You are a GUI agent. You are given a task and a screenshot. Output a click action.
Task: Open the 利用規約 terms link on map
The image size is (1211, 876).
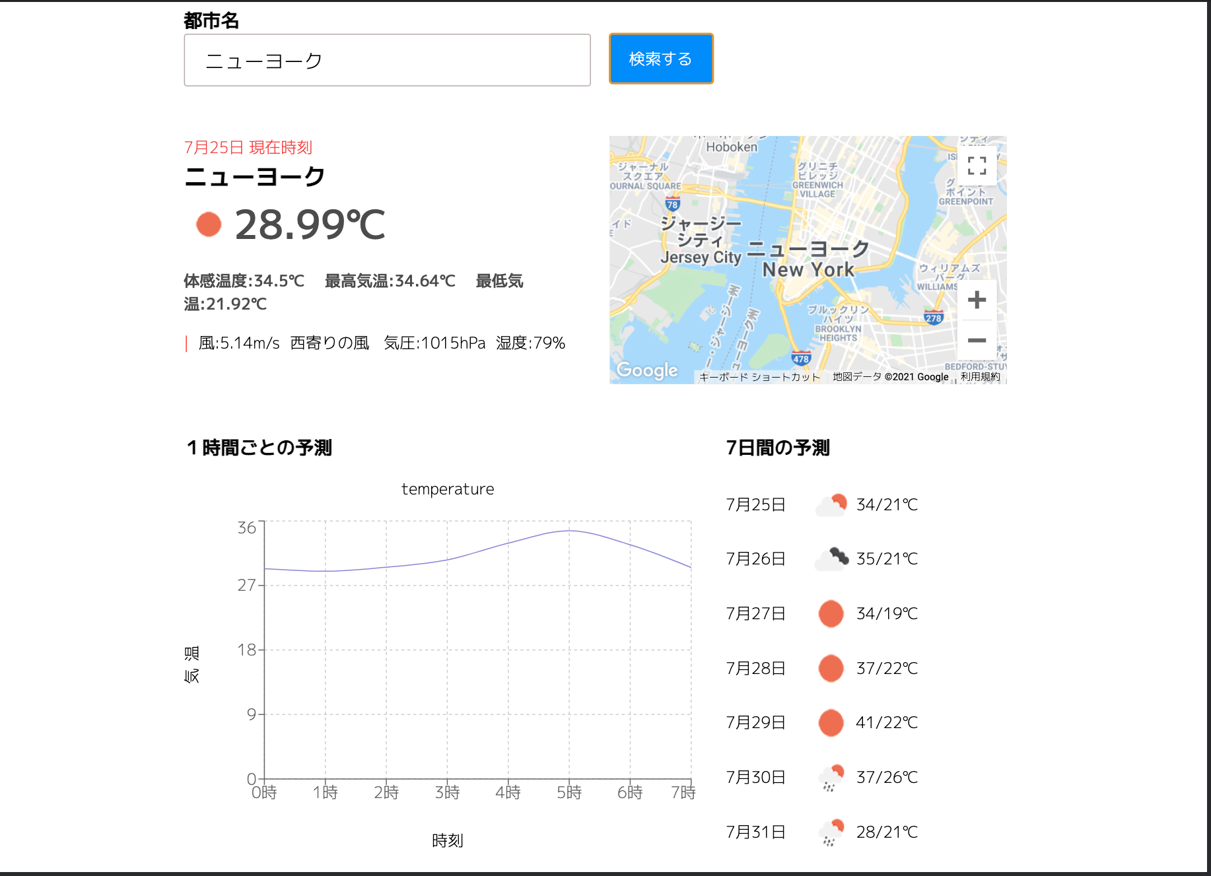click(980, 377)
